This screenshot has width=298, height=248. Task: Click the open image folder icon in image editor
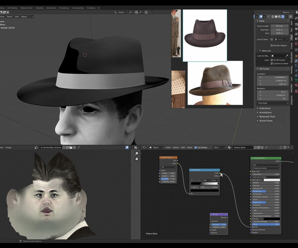pyautogui.click(x=71, y=147)
